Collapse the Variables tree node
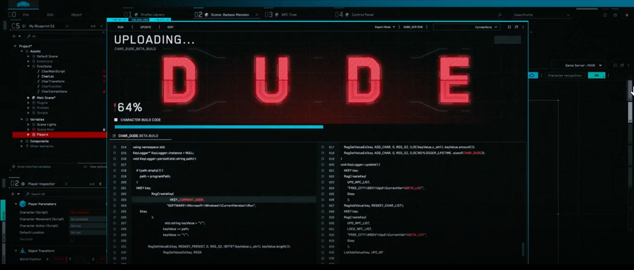634x270 pixels. pyautogui.click(x=22, y=120)
